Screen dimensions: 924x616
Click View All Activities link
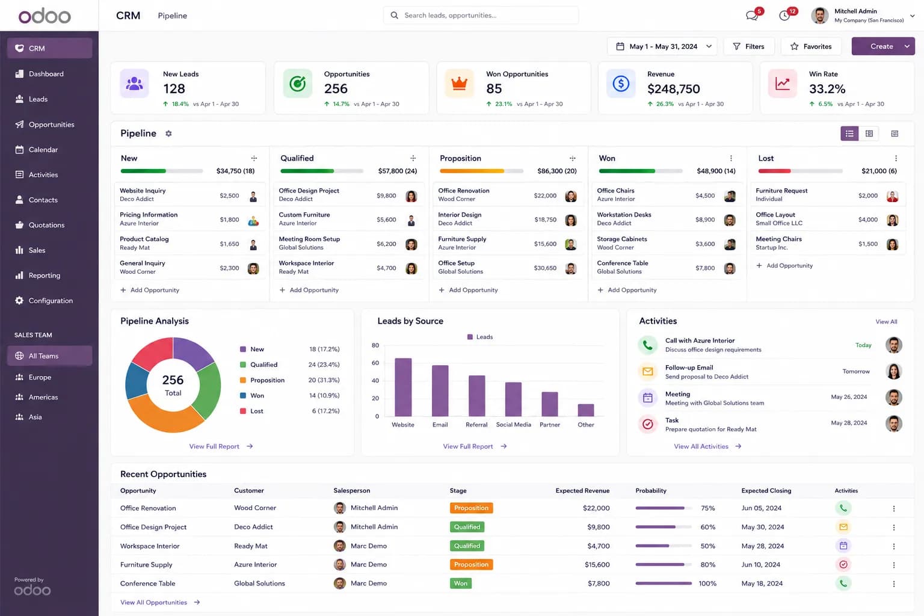707,446
